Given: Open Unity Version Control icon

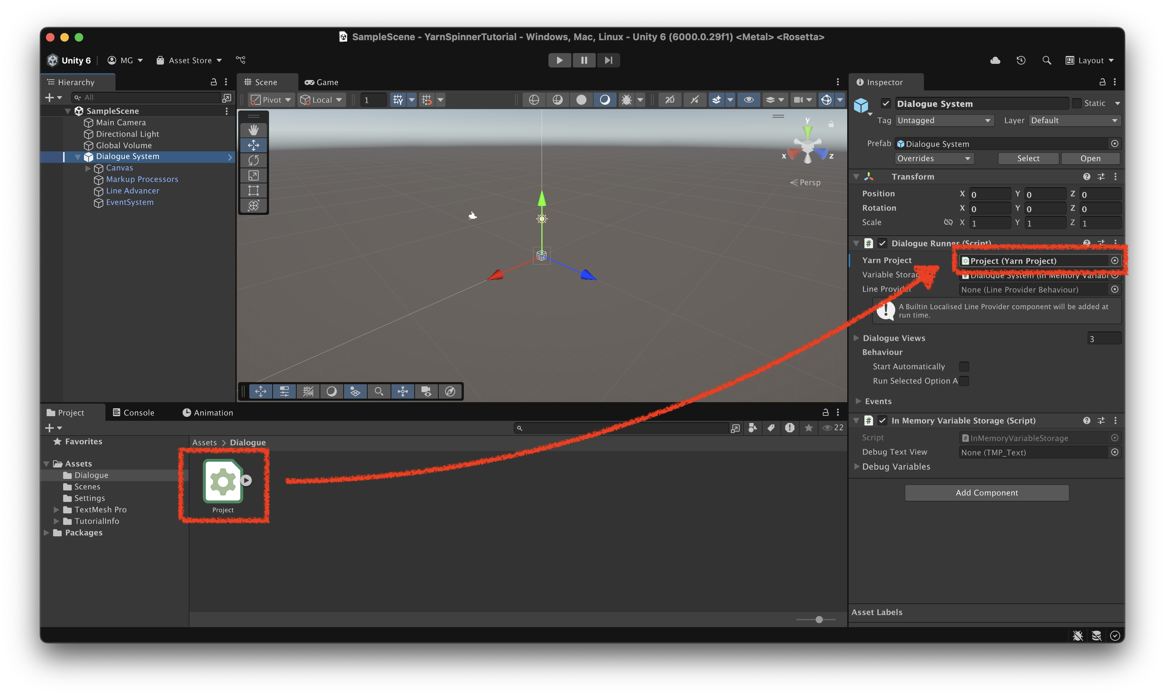Looking at the screenshot, I should click(x=241, y=60).
